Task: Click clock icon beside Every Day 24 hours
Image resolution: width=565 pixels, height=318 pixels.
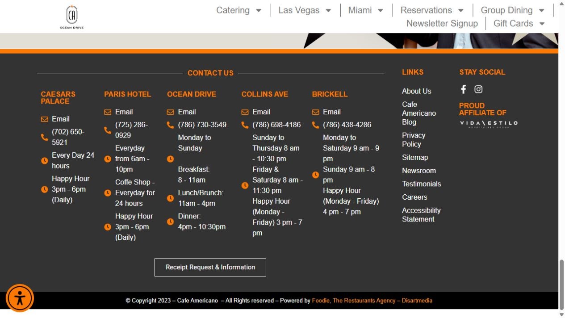Action: (x=45, y=161)
